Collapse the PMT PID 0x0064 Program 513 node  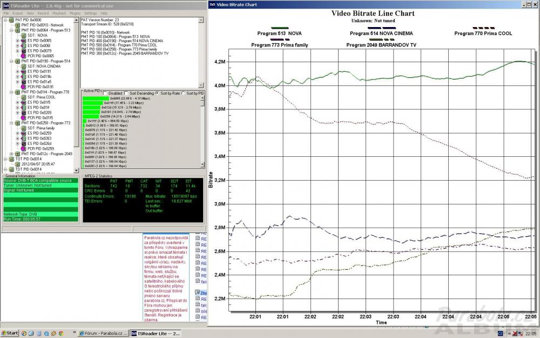11,30
